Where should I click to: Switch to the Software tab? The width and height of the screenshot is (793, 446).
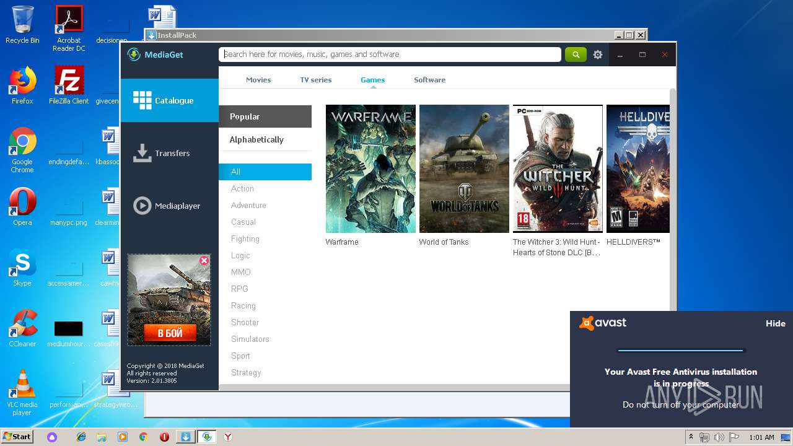tap(430, 80)
